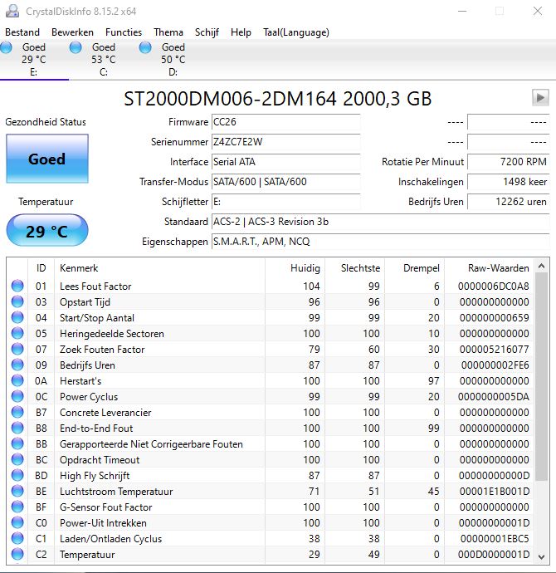
Task: Click the status circle for Concrete Leverancier
Action: click(x=17, y=412)
